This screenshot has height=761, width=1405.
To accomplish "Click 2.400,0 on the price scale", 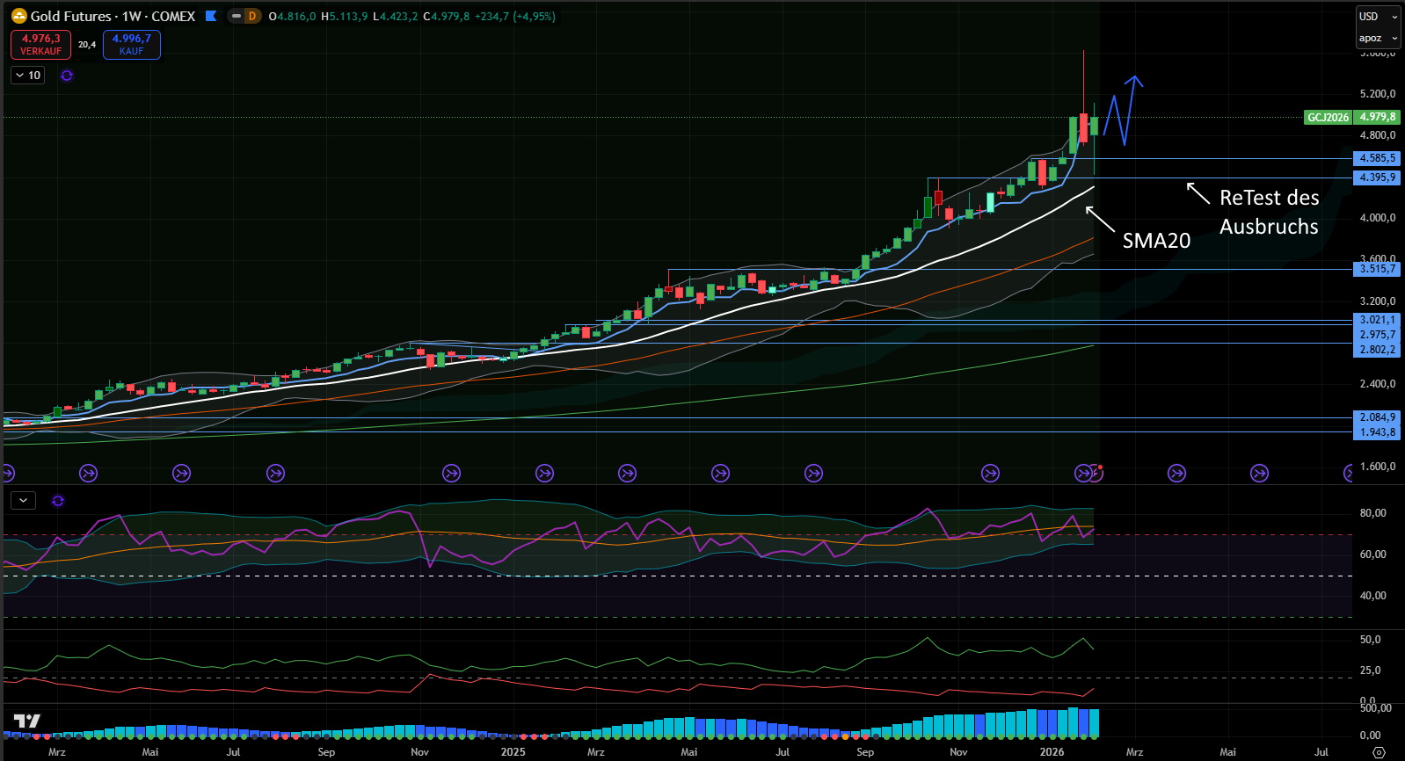I will 1377,384.
